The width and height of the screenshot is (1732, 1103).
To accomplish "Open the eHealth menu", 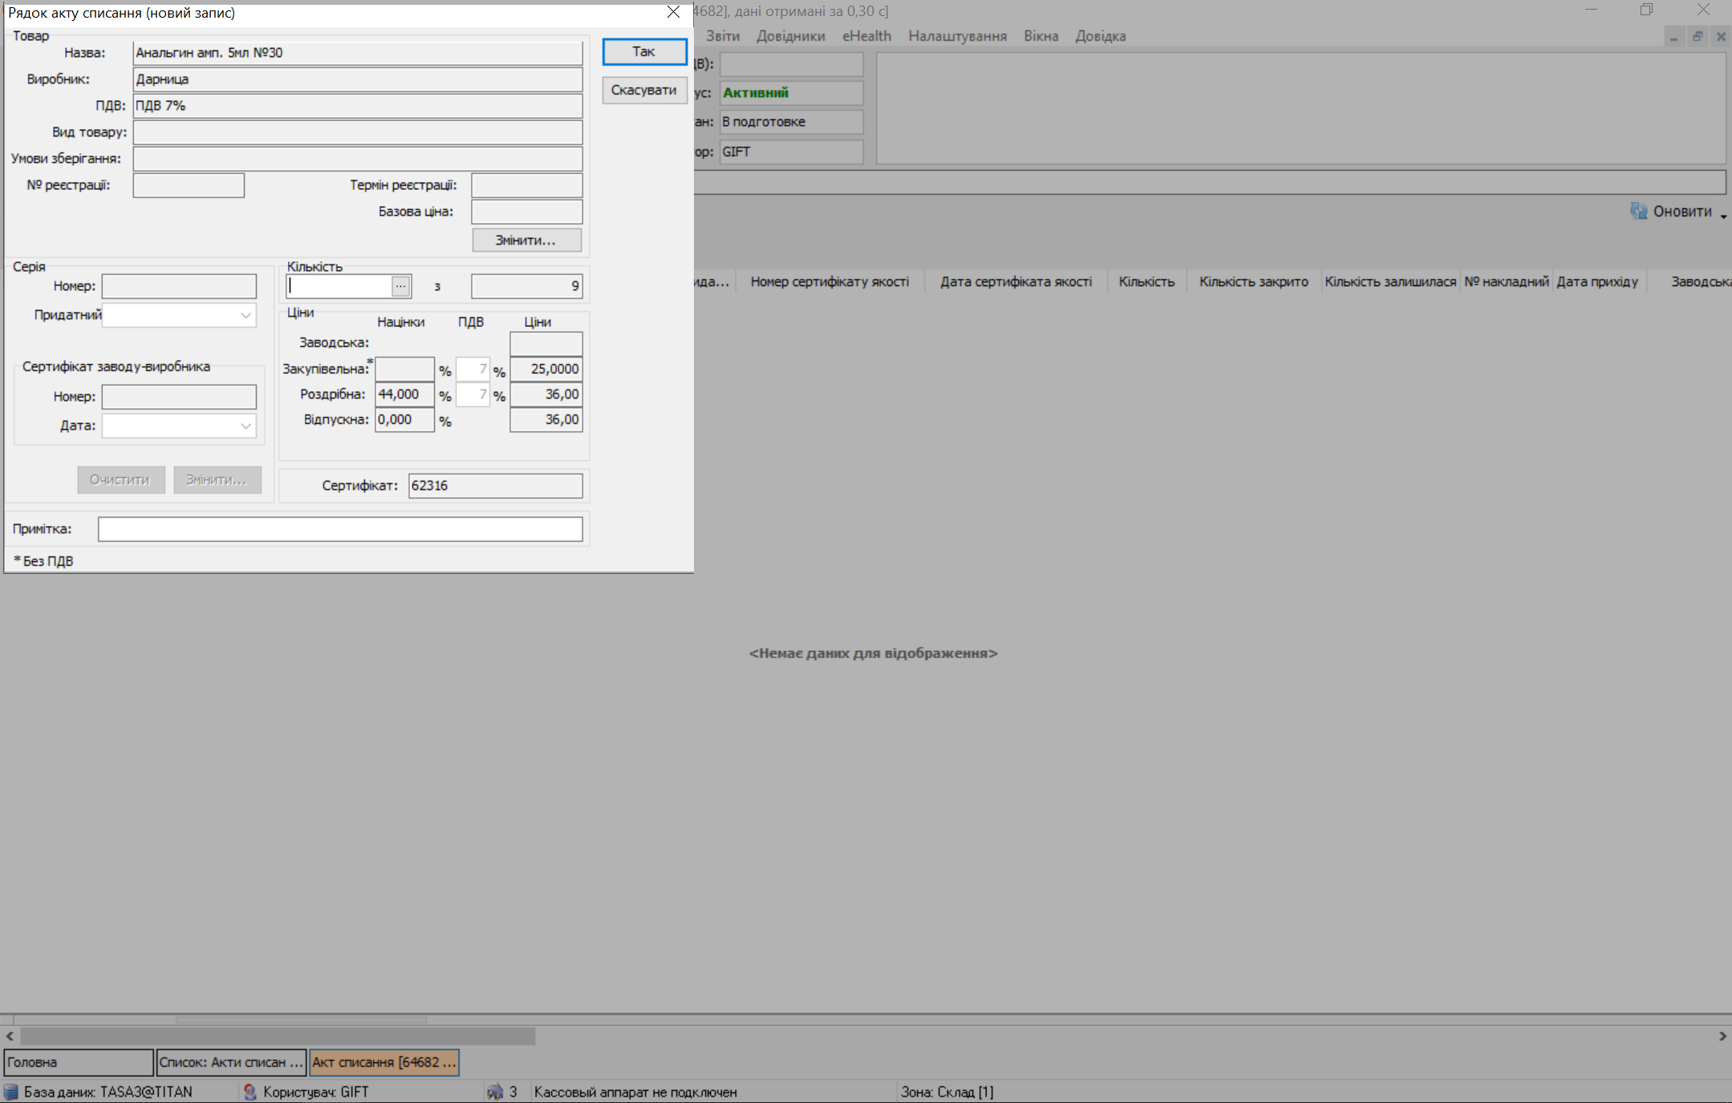I will pos(866,36).
